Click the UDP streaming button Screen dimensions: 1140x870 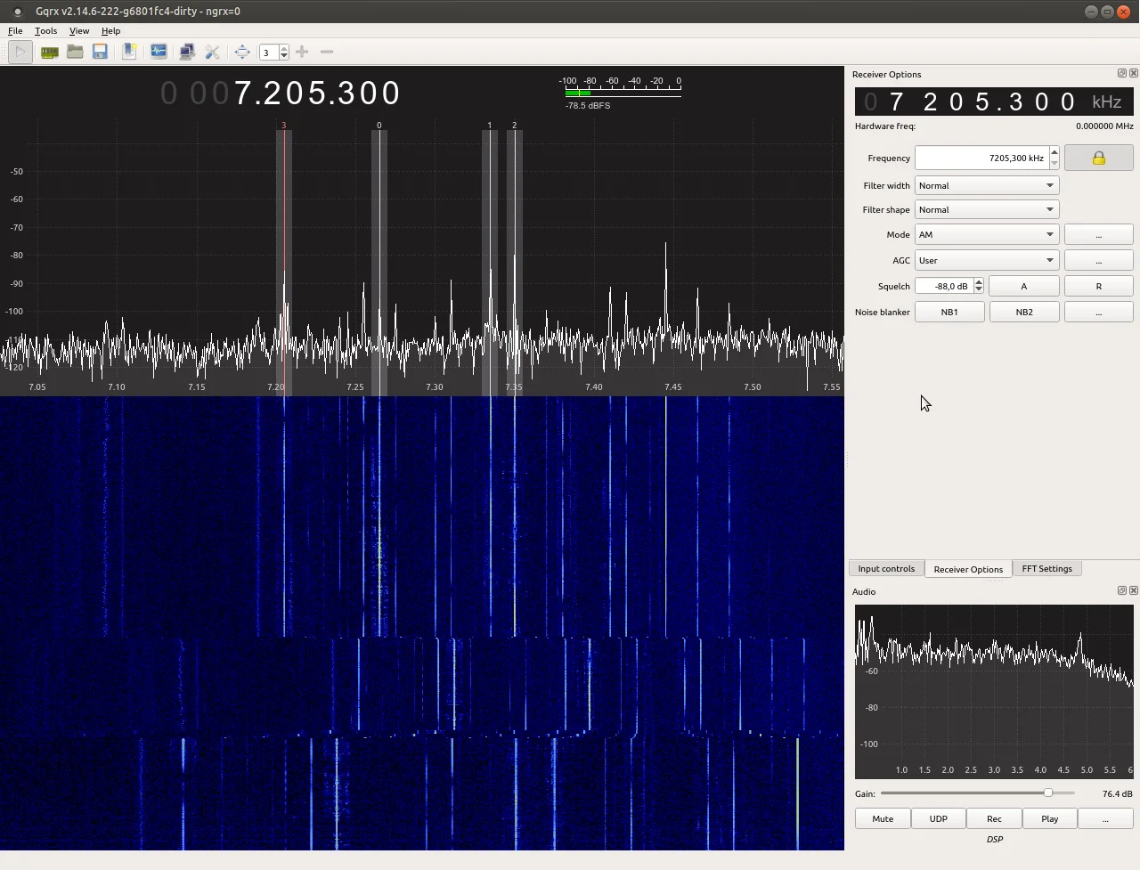pos(938,819)
